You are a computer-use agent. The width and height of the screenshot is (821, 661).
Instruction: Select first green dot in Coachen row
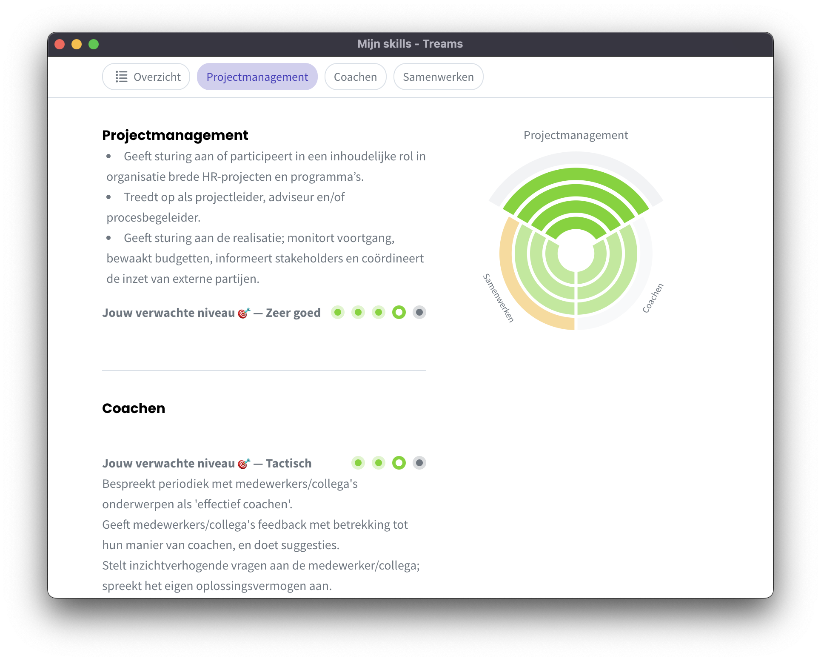[358, 463]
